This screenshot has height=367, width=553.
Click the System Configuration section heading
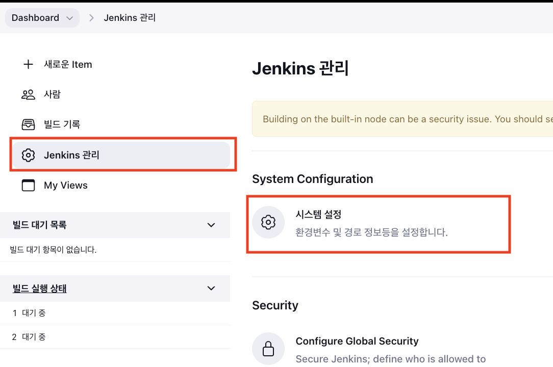tap(313, 179)
